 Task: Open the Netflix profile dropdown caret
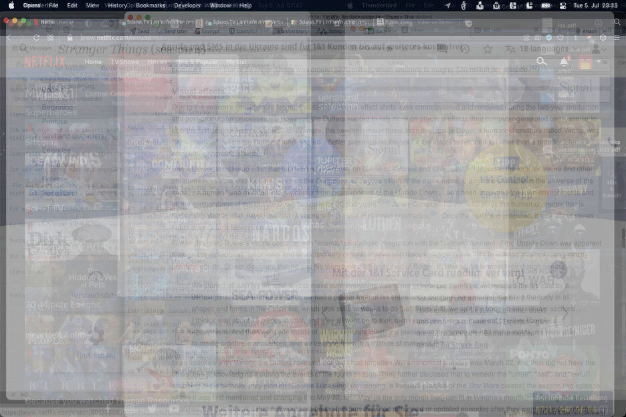tap(599, 62)
